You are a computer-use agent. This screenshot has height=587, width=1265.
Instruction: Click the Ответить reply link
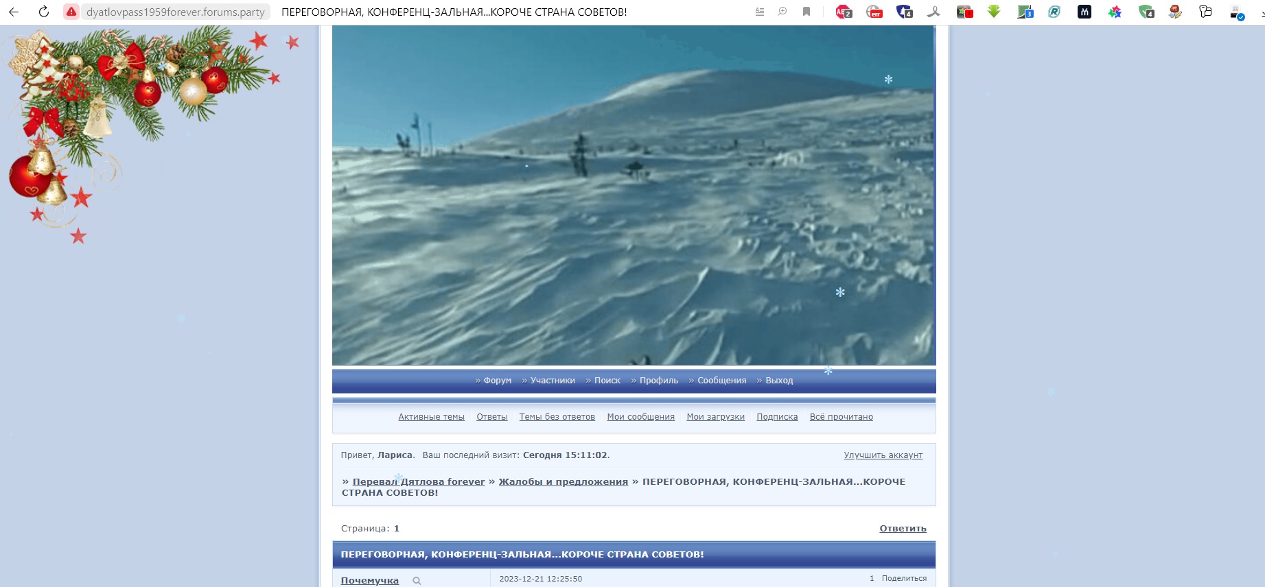tap(903, 529)
